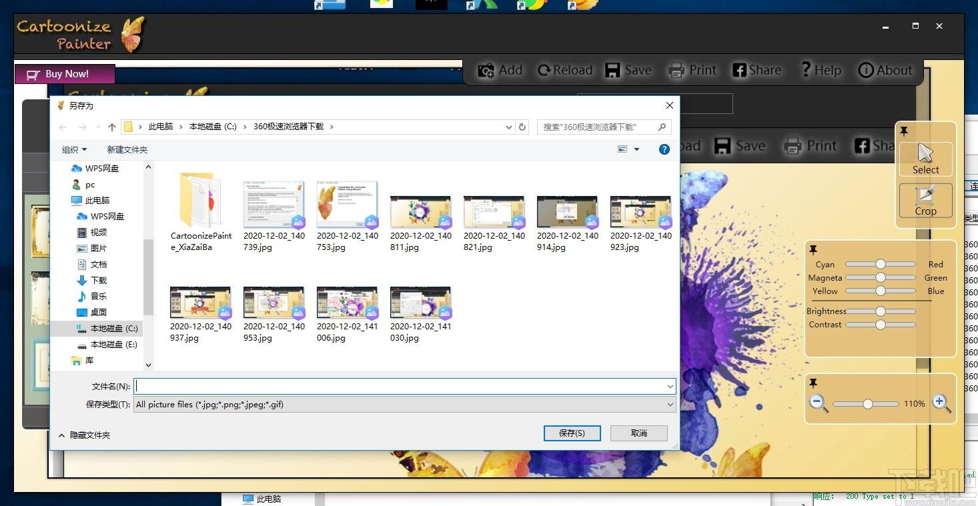Select file 2020-12-02_141030.jpg

[x=421, y=314]
